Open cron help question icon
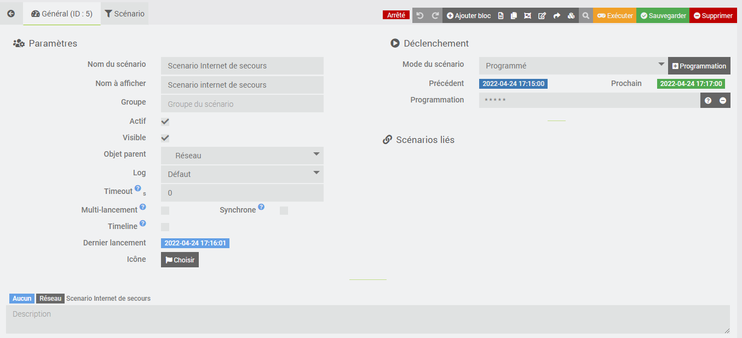This screenshot has height=338, width=742. tap(708, 101)
